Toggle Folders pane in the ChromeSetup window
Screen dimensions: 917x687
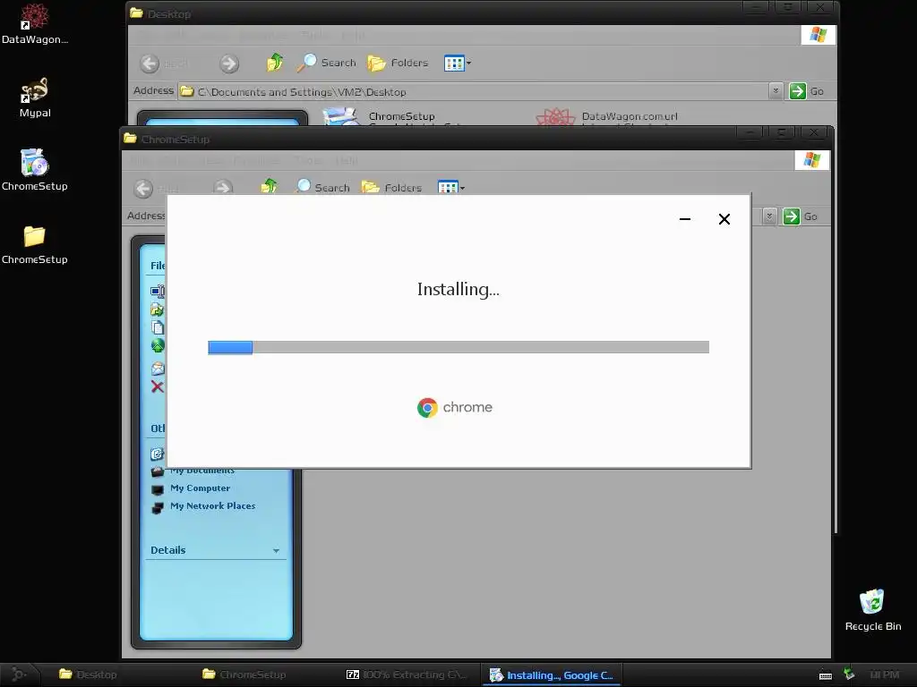(x=392, y=187)
